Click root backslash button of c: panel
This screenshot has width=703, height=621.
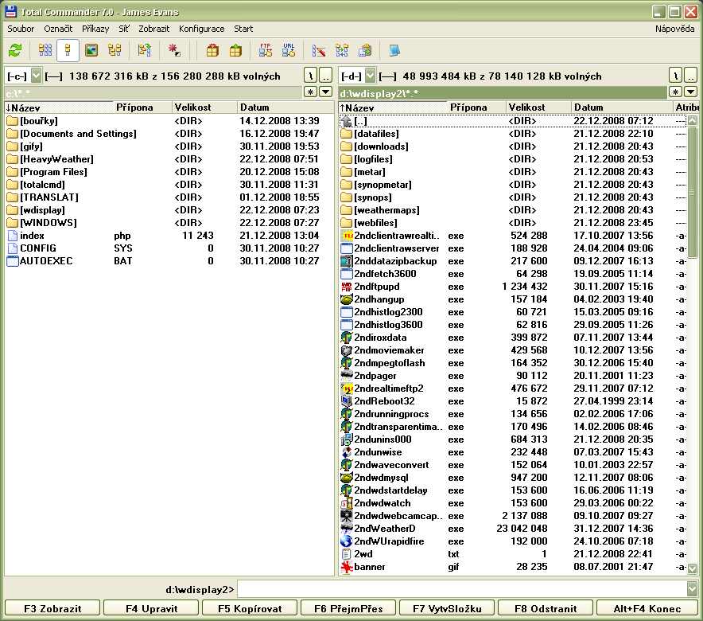[x=310, y=76]
